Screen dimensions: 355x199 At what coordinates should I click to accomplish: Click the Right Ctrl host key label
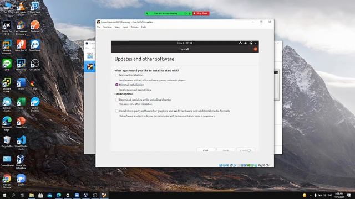click(x=264, y=165)
